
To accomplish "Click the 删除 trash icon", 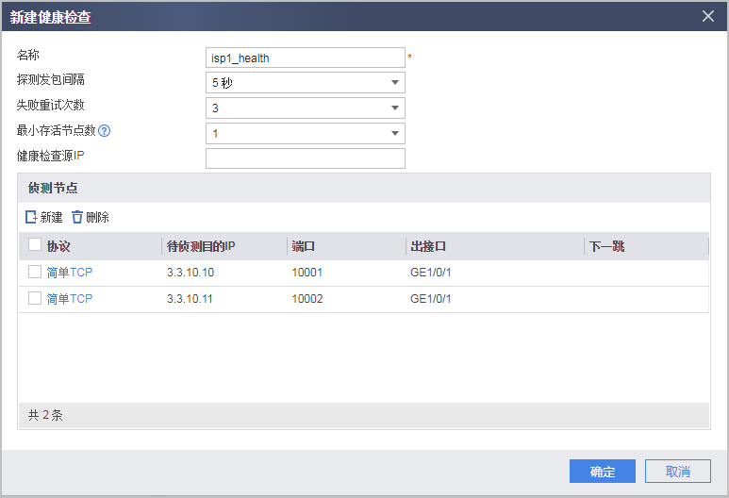I will click(x=77, y=217).
